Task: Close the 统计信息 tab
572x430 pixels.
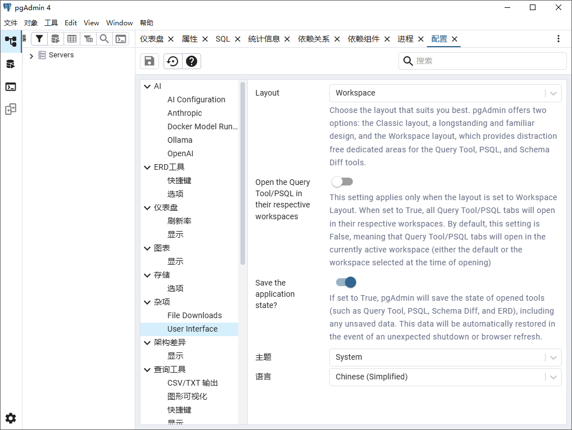Action: click(x=287, y=39)
